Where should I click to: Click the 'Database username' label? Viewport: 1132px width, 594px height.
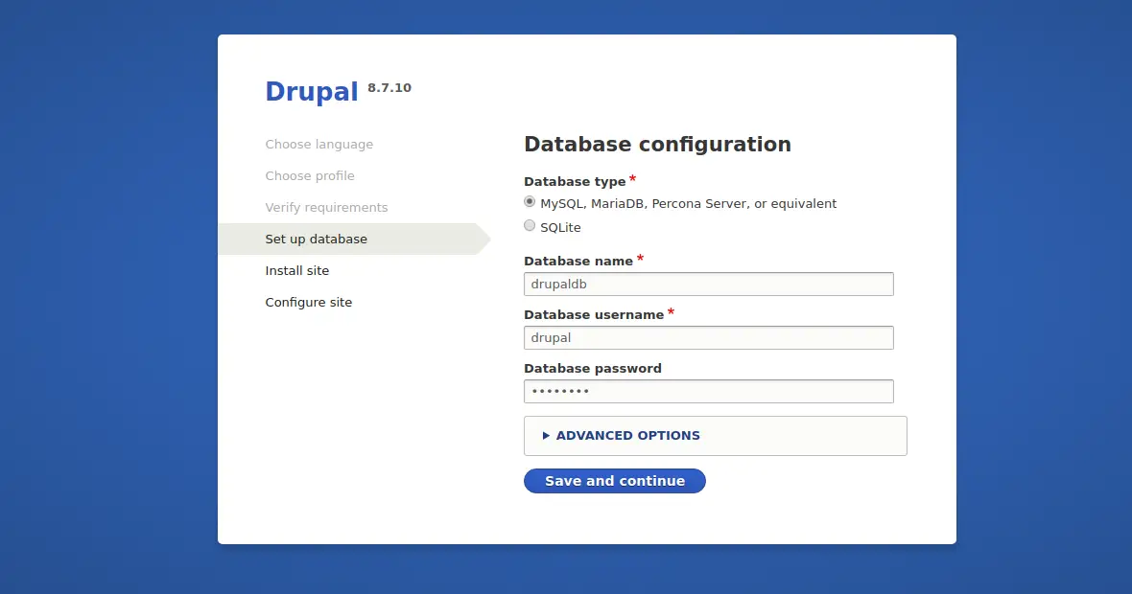(x=594, y=314)
